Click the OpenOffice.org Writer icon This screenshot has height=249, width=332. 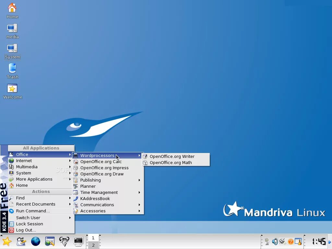145,157
